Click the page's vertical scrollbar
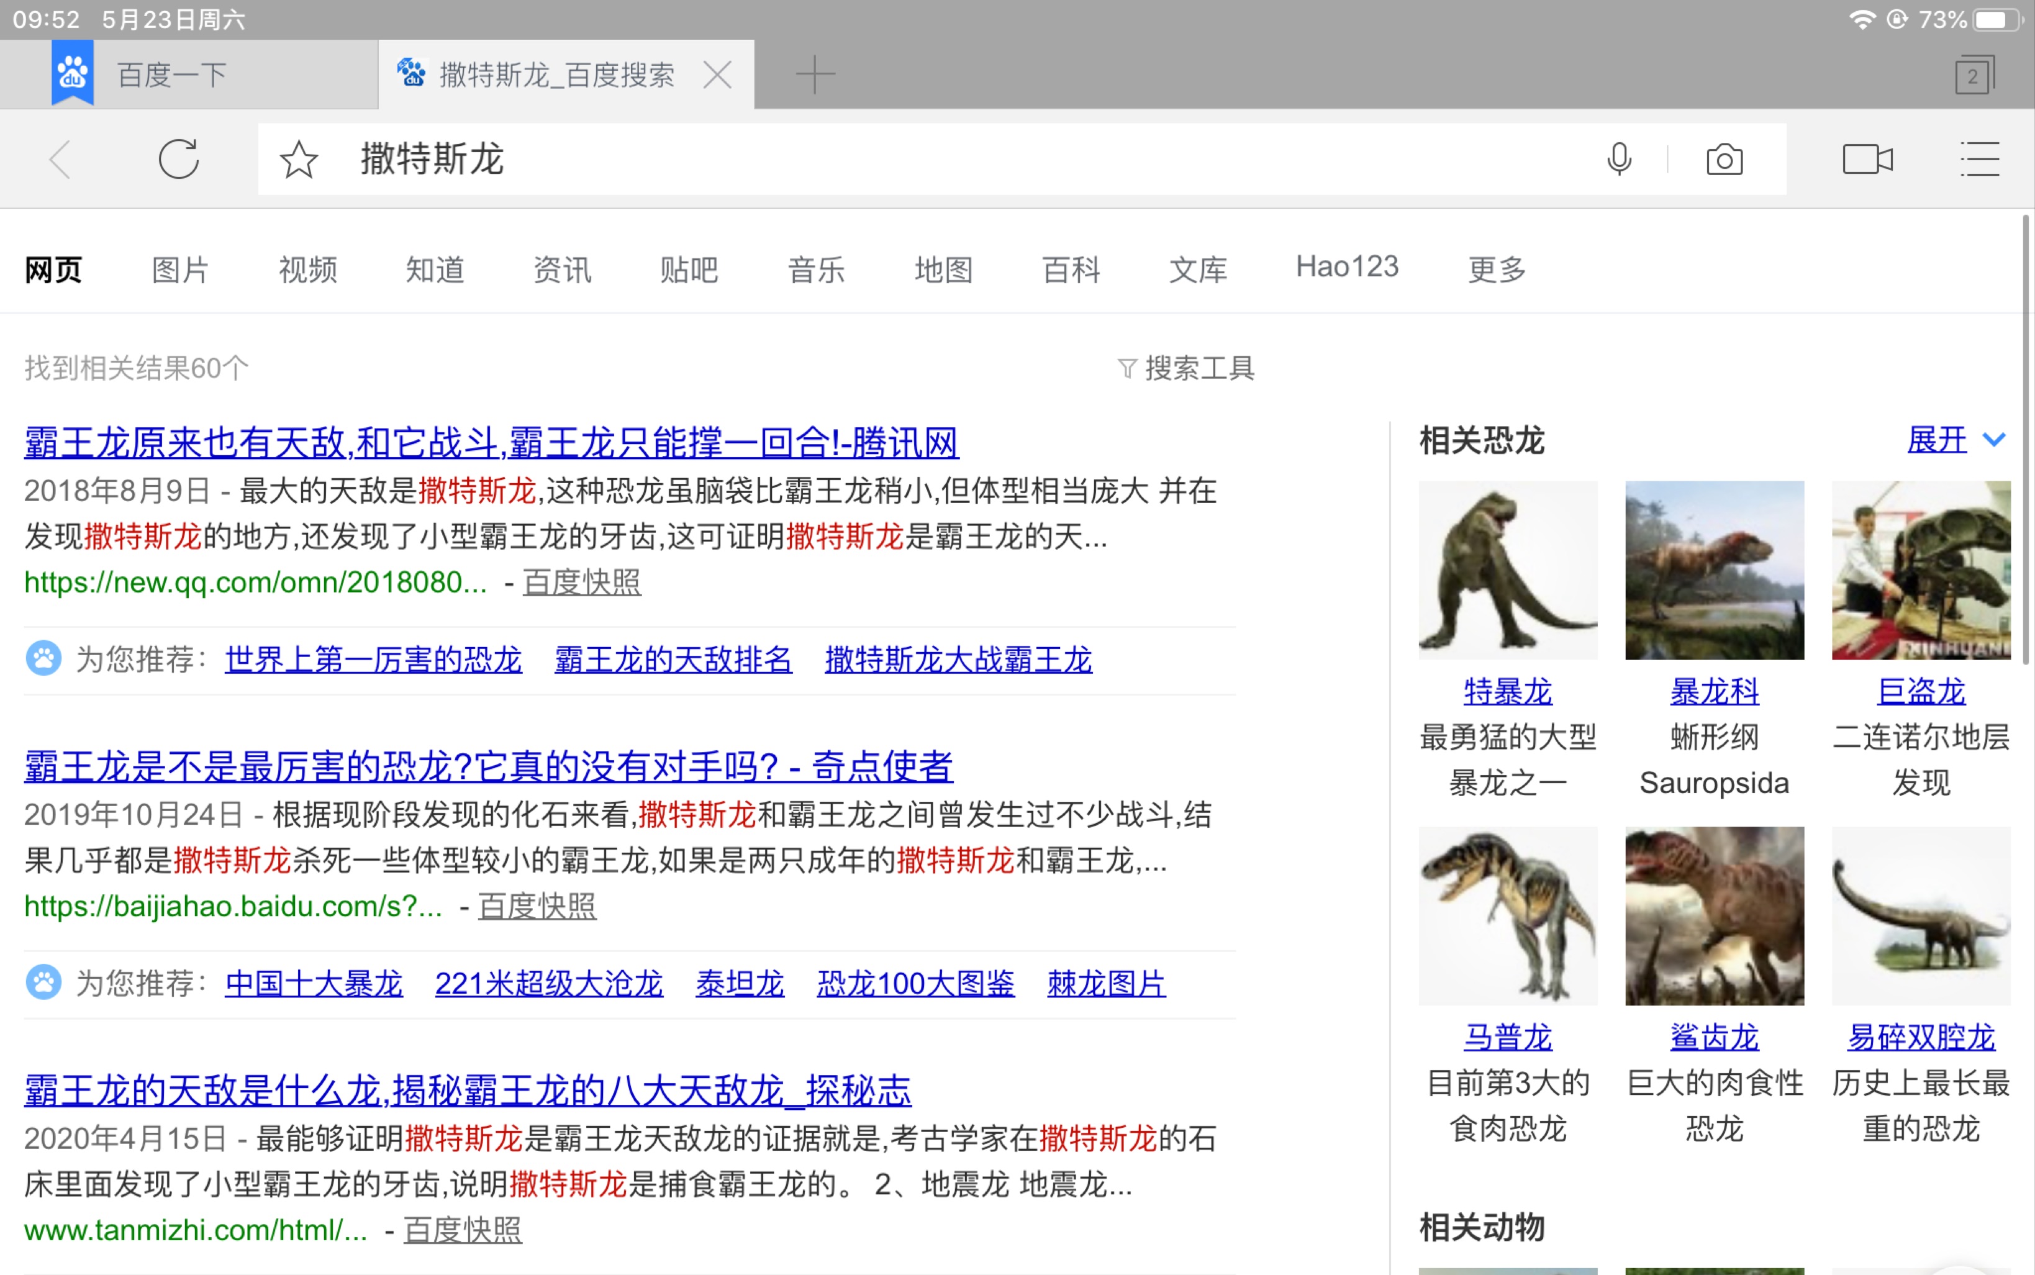Image resolution: width=2035 pixels, height=1275 pixels. point(2026,438)
